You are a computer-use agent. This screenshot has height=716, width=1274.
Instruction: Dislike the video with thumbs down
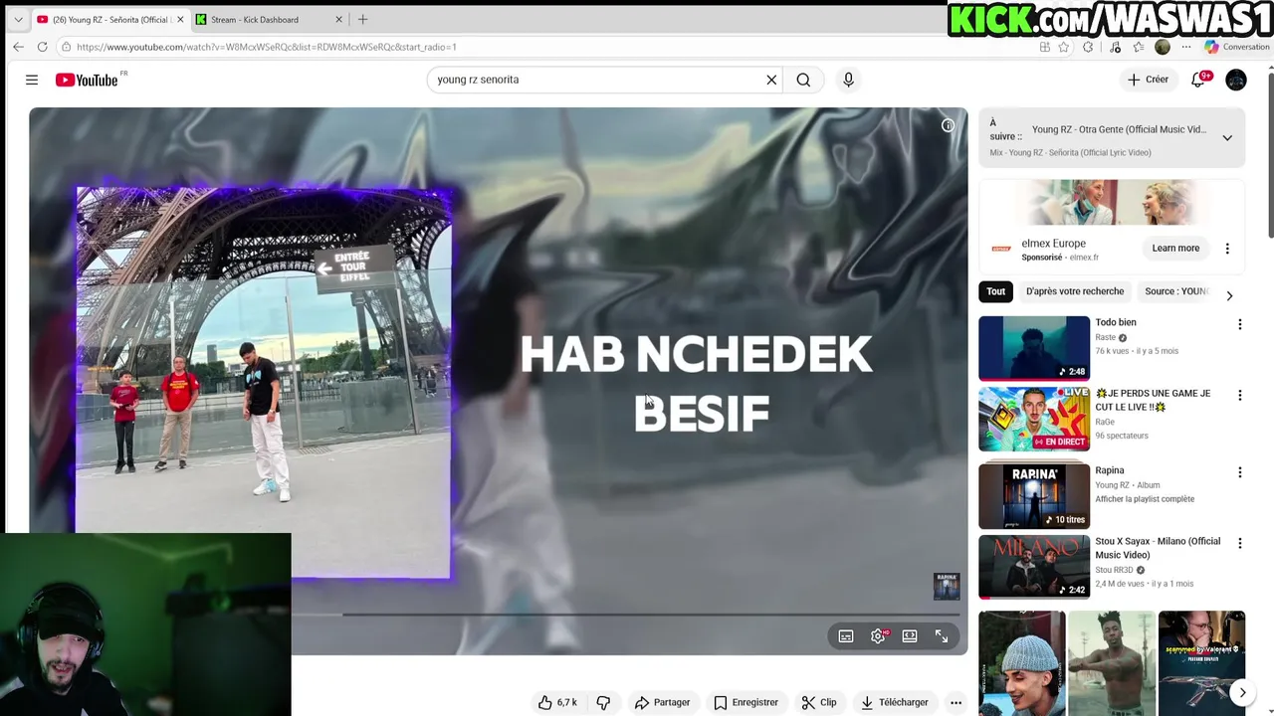[x=603, y=702]
